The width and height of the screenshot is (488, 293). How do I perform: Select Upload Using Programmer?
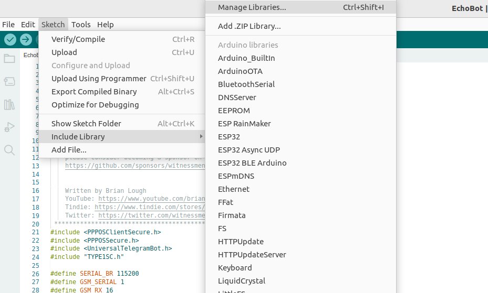[122, 79]
